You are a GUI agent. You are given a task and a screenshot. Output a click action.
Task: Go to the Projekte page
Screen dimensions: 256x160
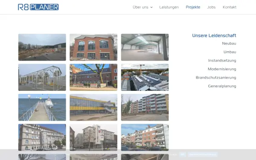(x=193, y=7)
